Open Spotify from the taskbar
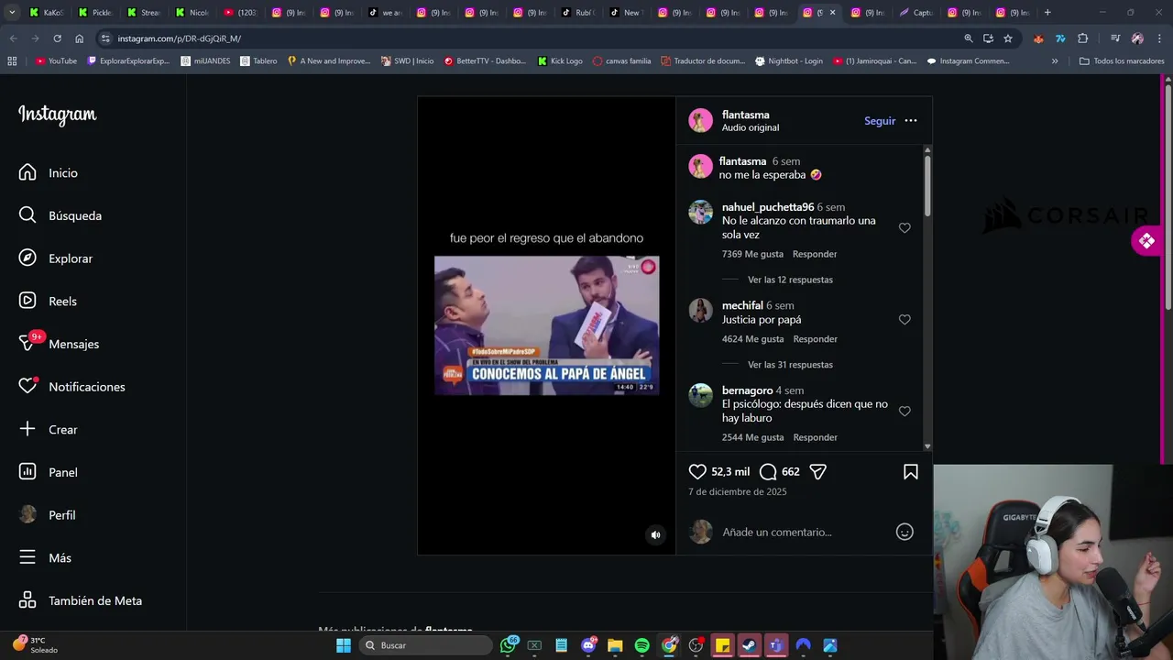The height and width of the screenshot is (660, 1173). 642,645
